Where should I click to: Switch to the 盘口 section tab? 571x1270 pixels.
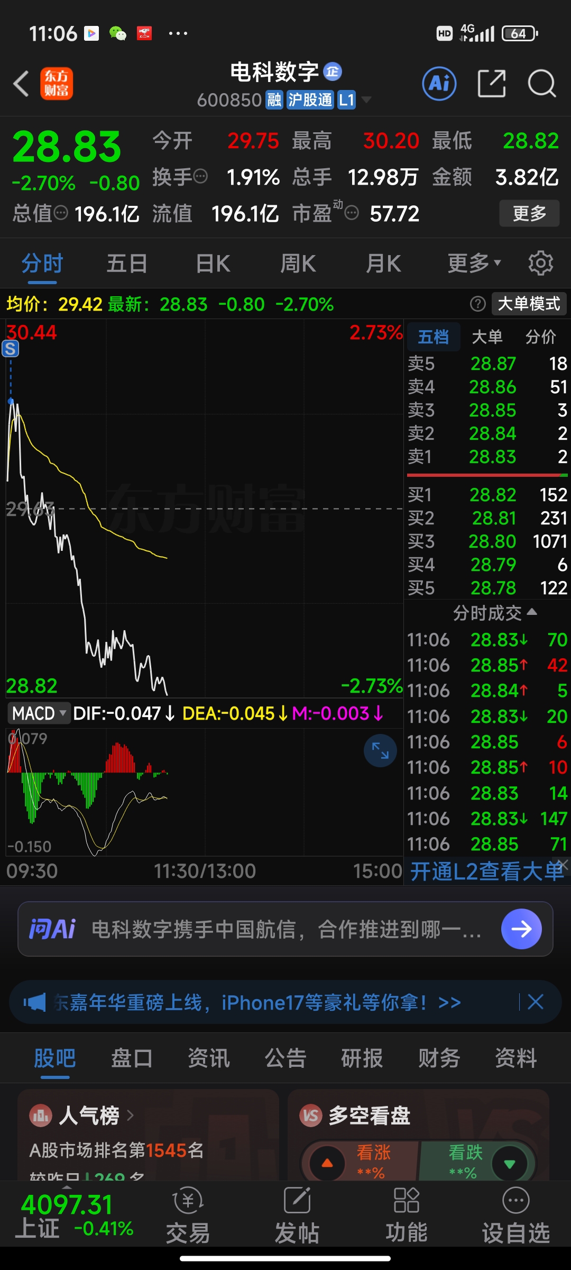pyautogui.click(x=132, y=1058)
